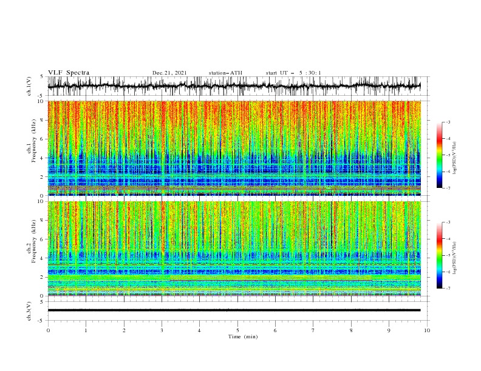Click the time axis tick label "0"
The image size is (481, 371).
pos(48,330)
